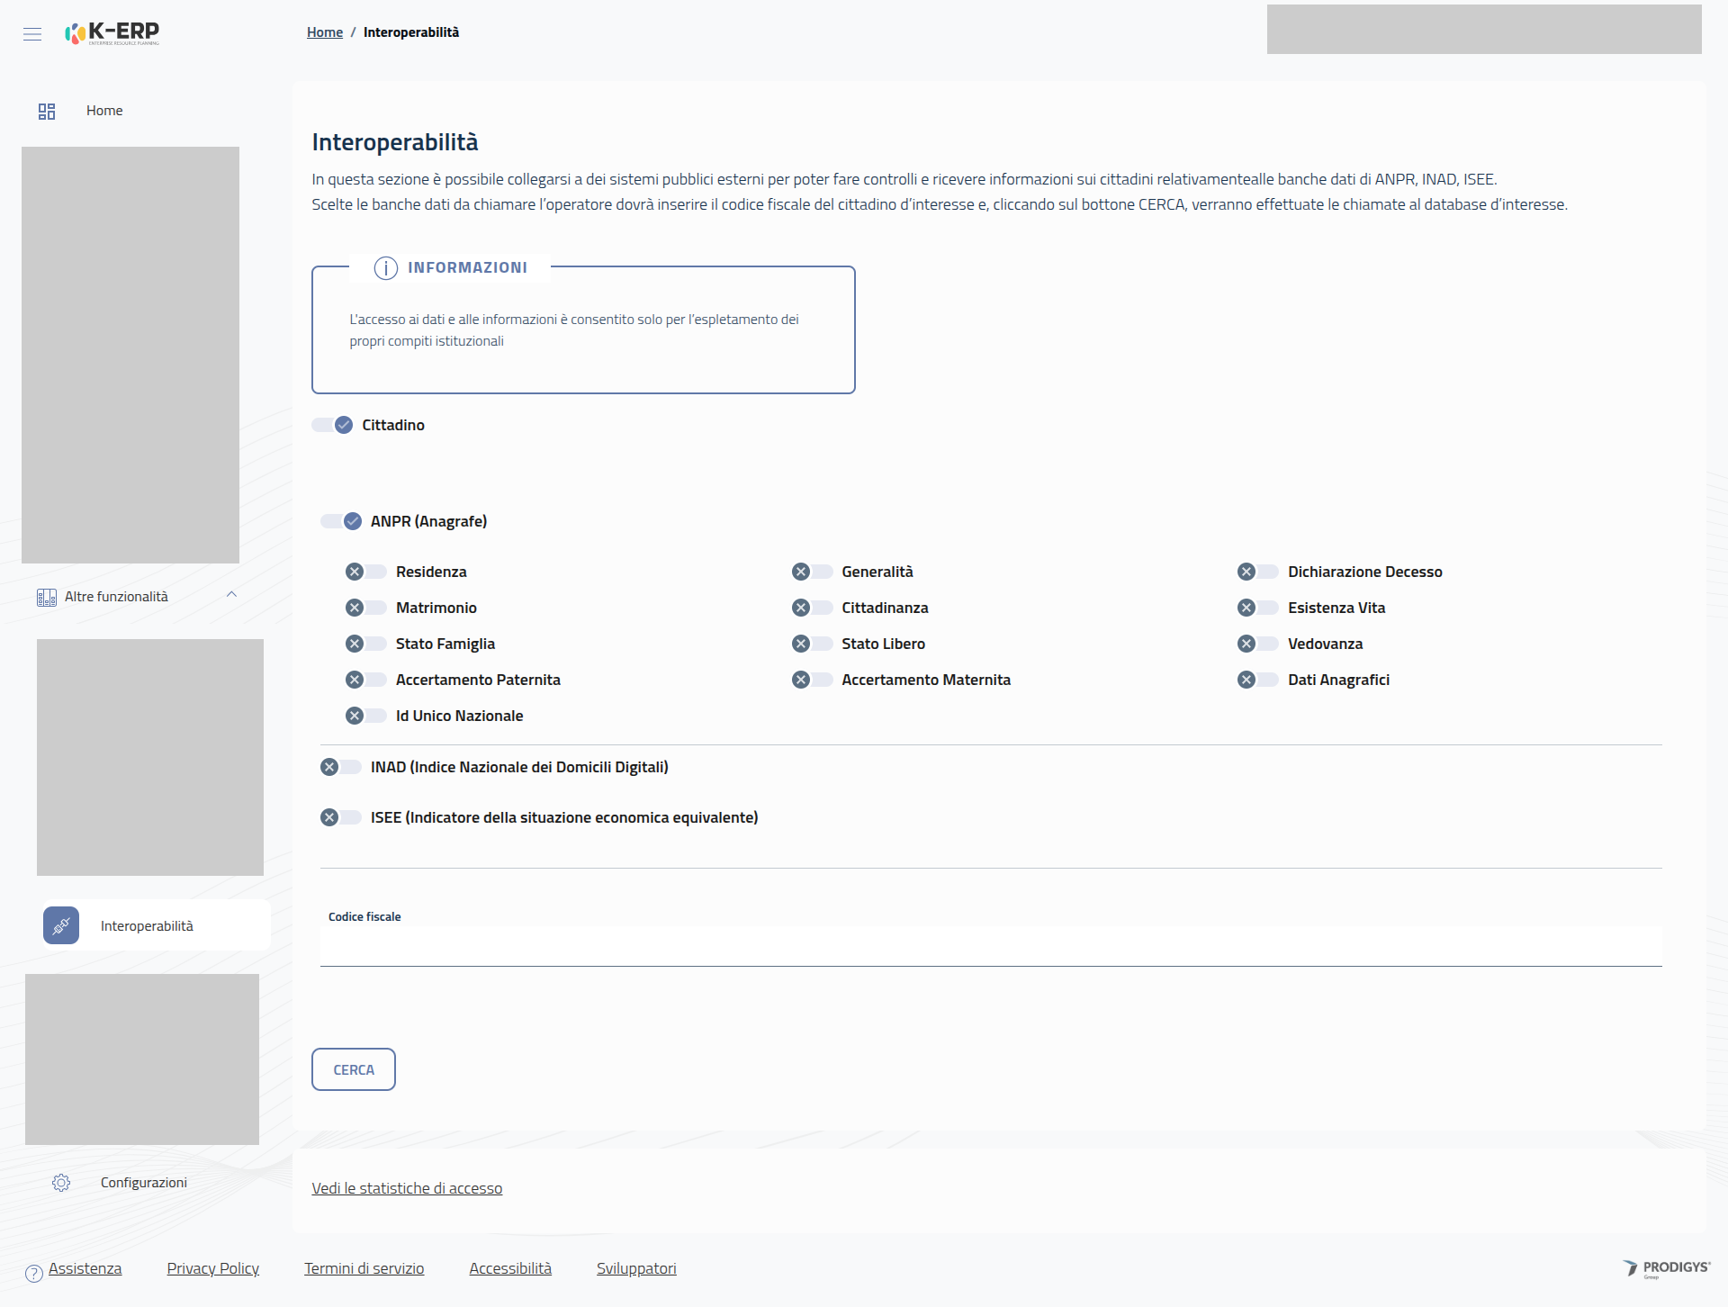Open Vedi le statistiche di accesso link

point(407,1188)
